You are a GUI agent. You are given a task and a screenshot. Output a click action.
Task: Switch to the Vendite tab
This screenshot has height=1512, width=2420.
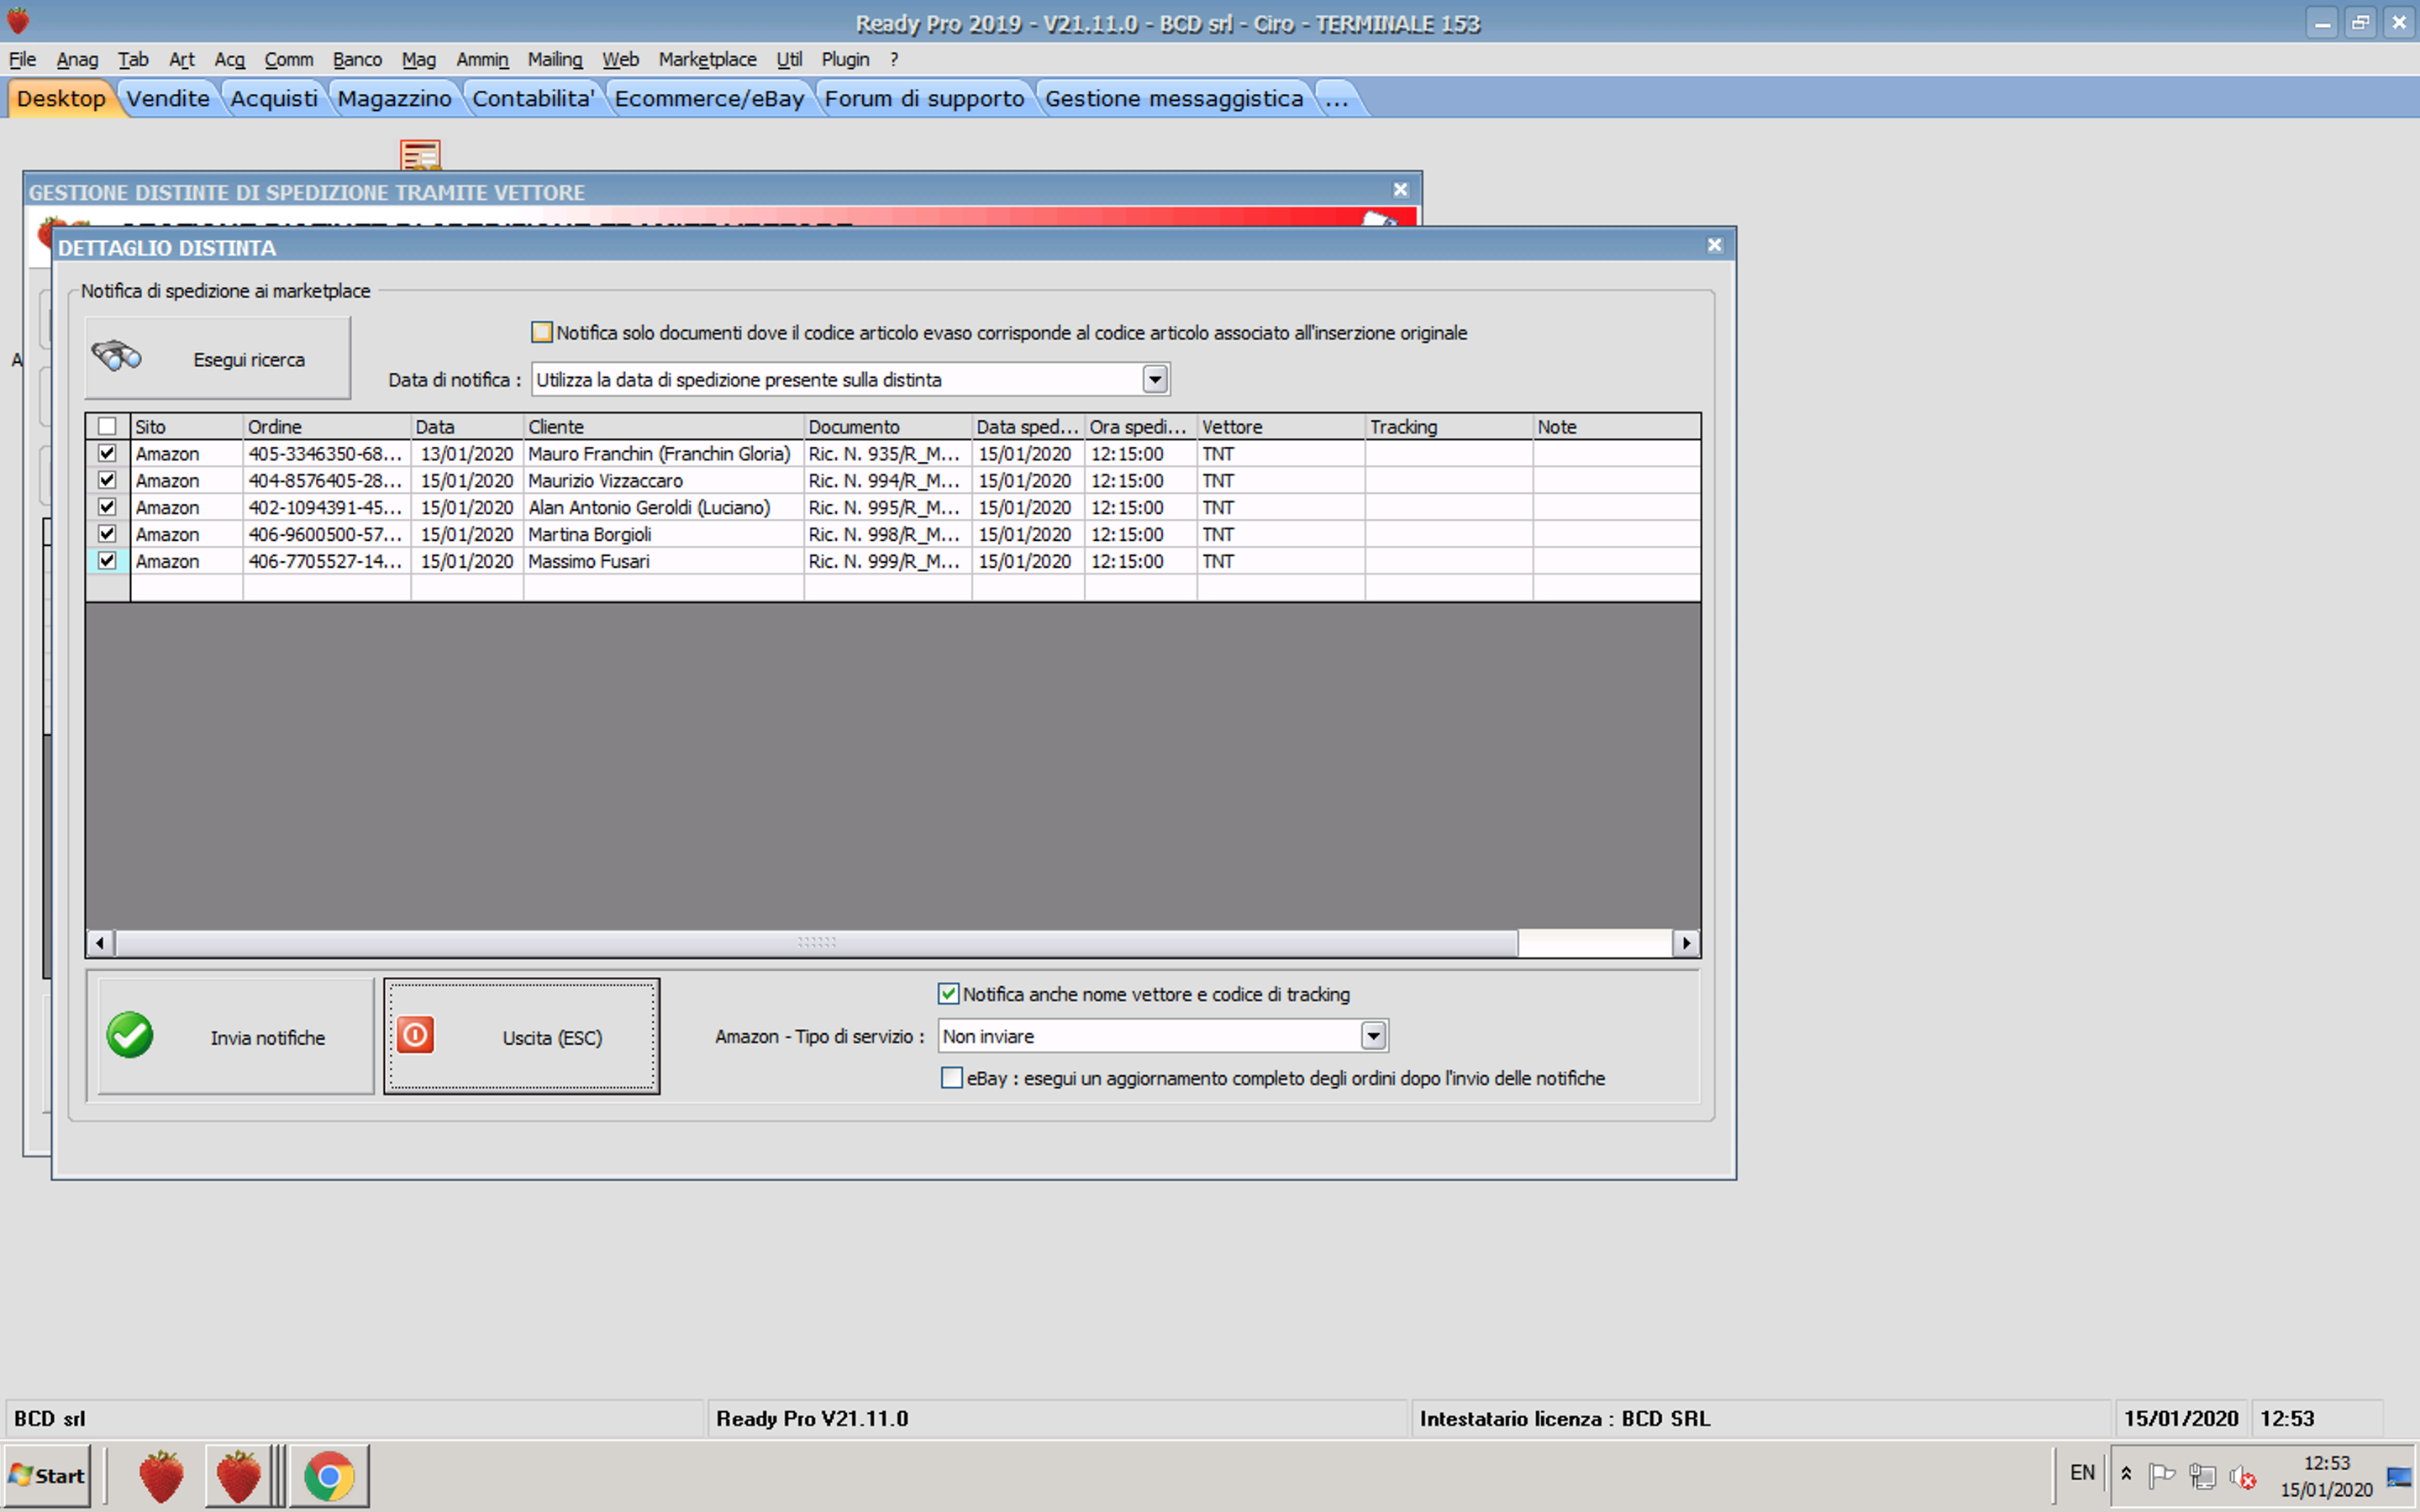[x=168, y=98]
